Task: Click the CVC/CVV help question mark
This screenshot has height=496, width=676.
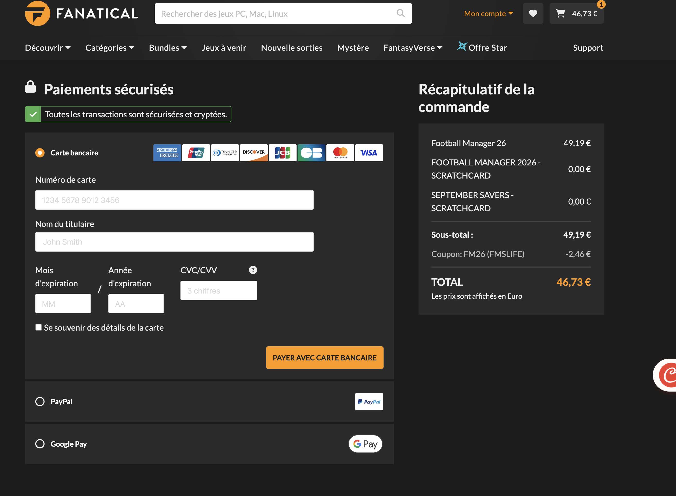Action: coord(253,270)
